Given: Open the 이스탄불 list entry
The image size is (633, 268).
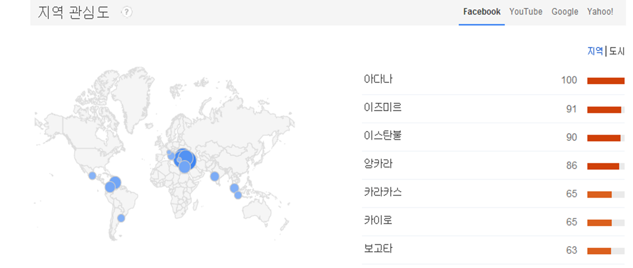Looking at the screenshot, I should coord(383,136).
